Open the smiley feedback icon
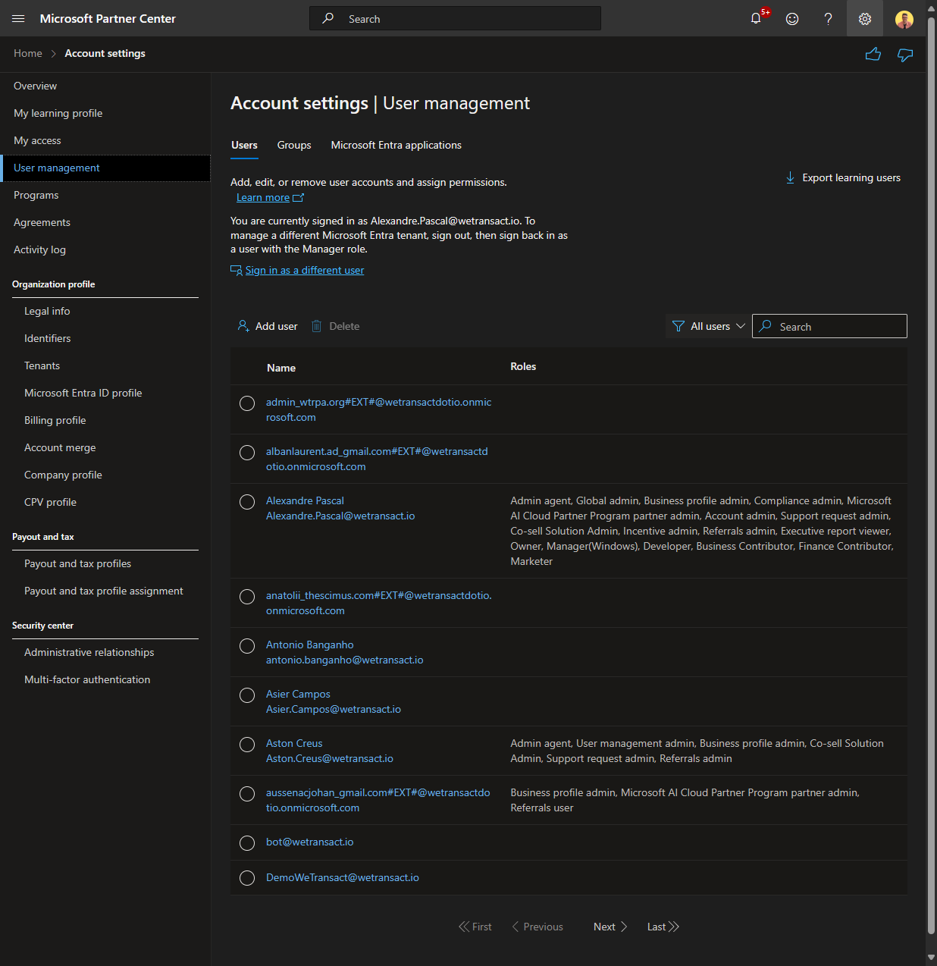This screenshot has height=966, width=937. coord(792,18)
